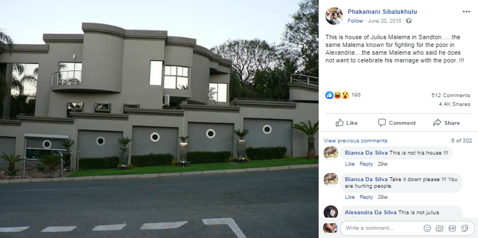Screen dimensions: 478x238
Task: Open the emoji picker in comment box
Action: (x=428, y=228)
